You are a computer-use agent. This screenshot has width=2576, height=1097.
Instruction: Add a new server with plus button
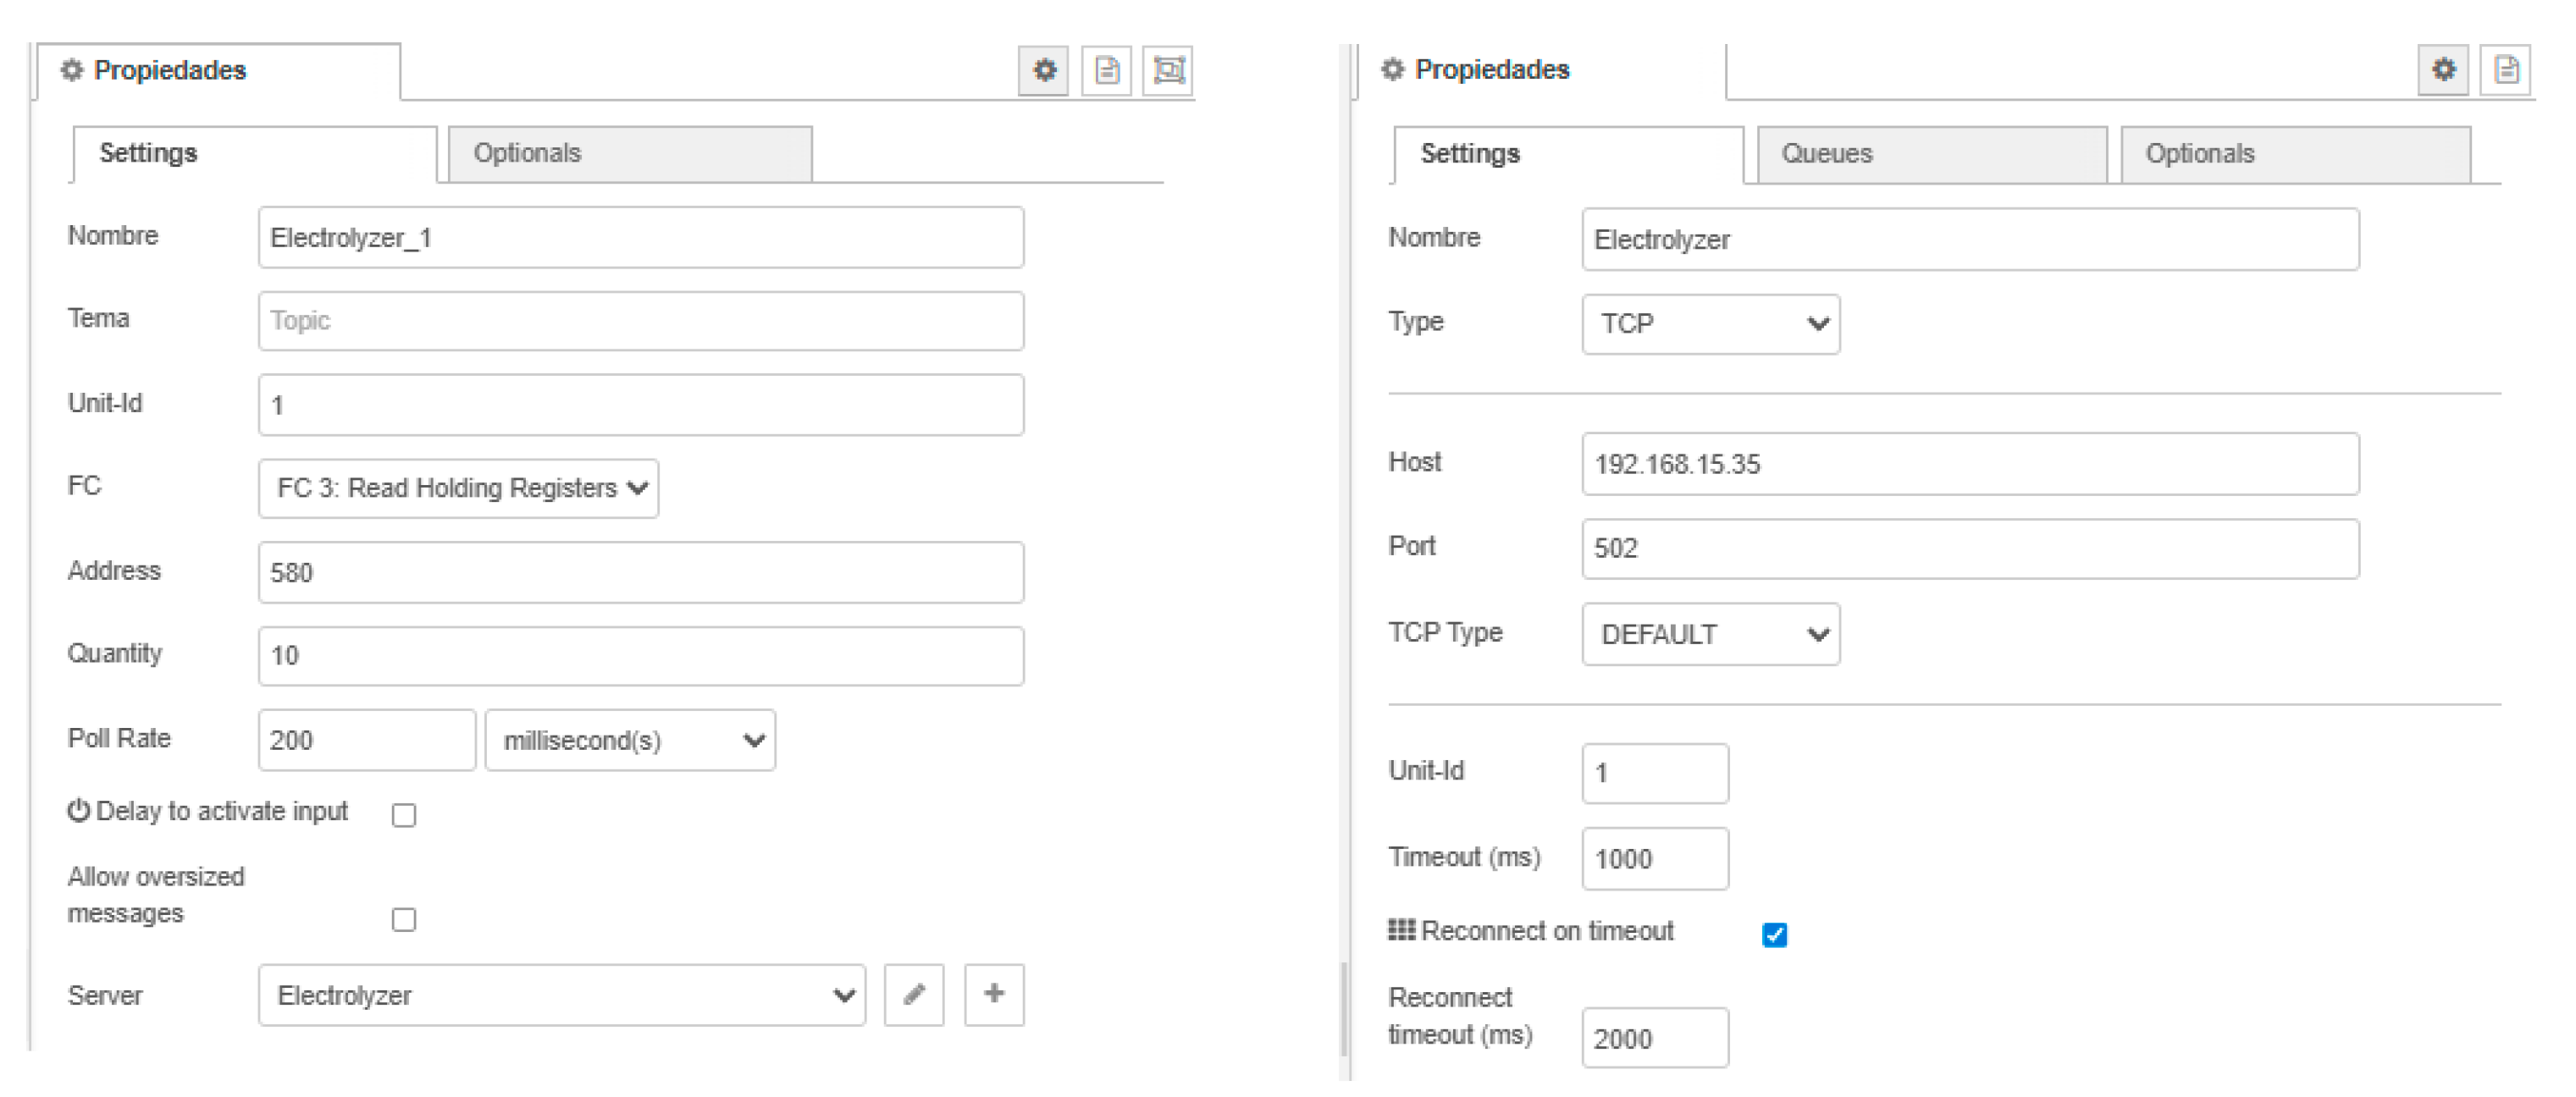click(994, 994)
